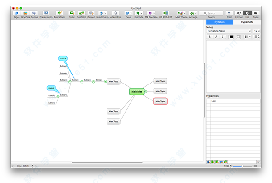Click the Arrange icon
The width and height of the screenshot is (272, 183).
click(192, 13)
